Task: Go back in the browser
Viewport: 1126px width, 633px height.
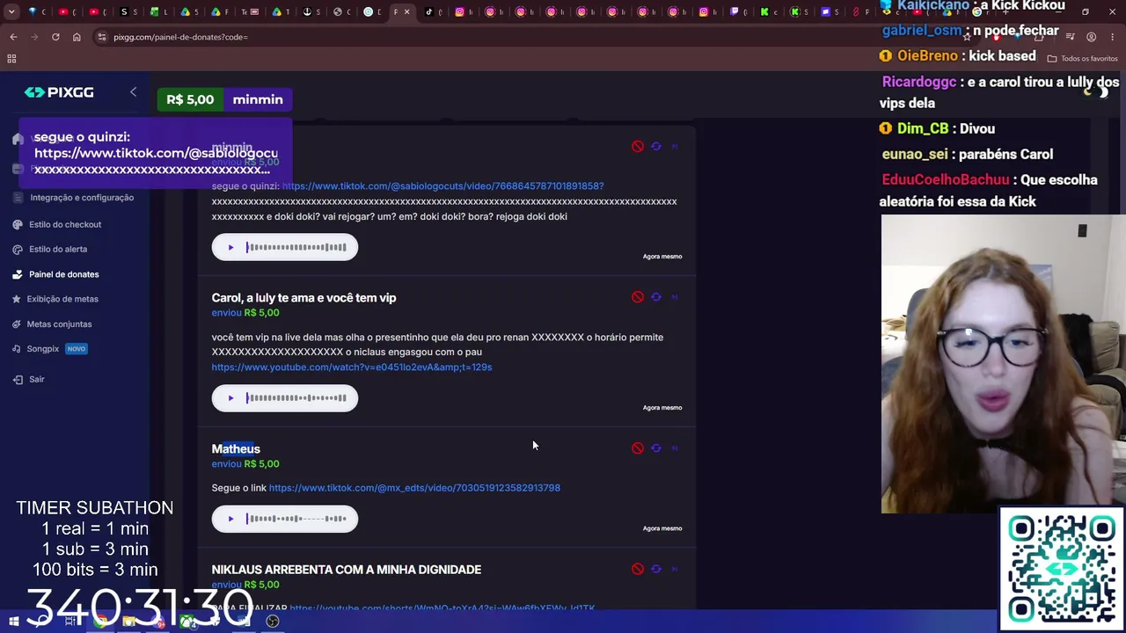Action: click(13, 37)
